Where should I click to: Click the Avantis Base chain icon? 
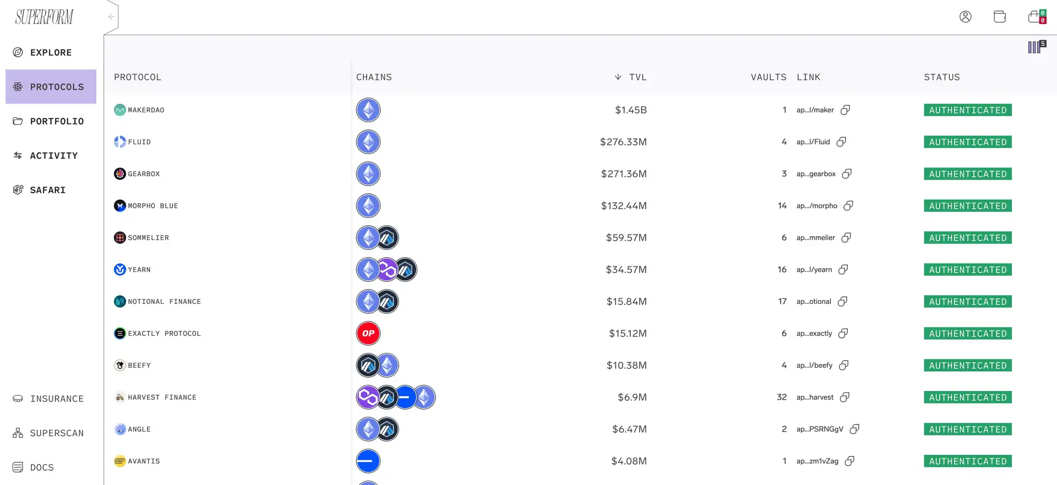point(368,461)
